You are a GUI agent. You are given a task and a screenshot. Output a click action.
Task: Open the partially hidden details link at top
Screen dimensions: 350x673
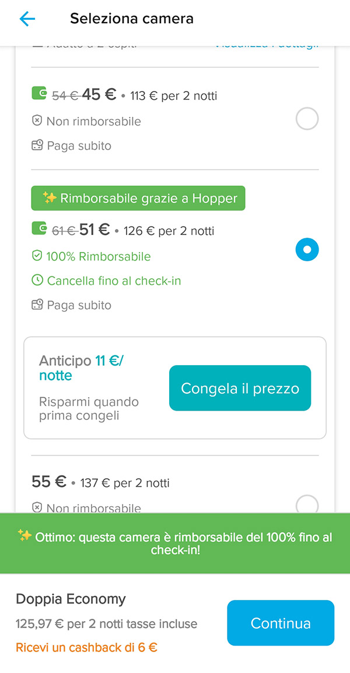[267, 45]
